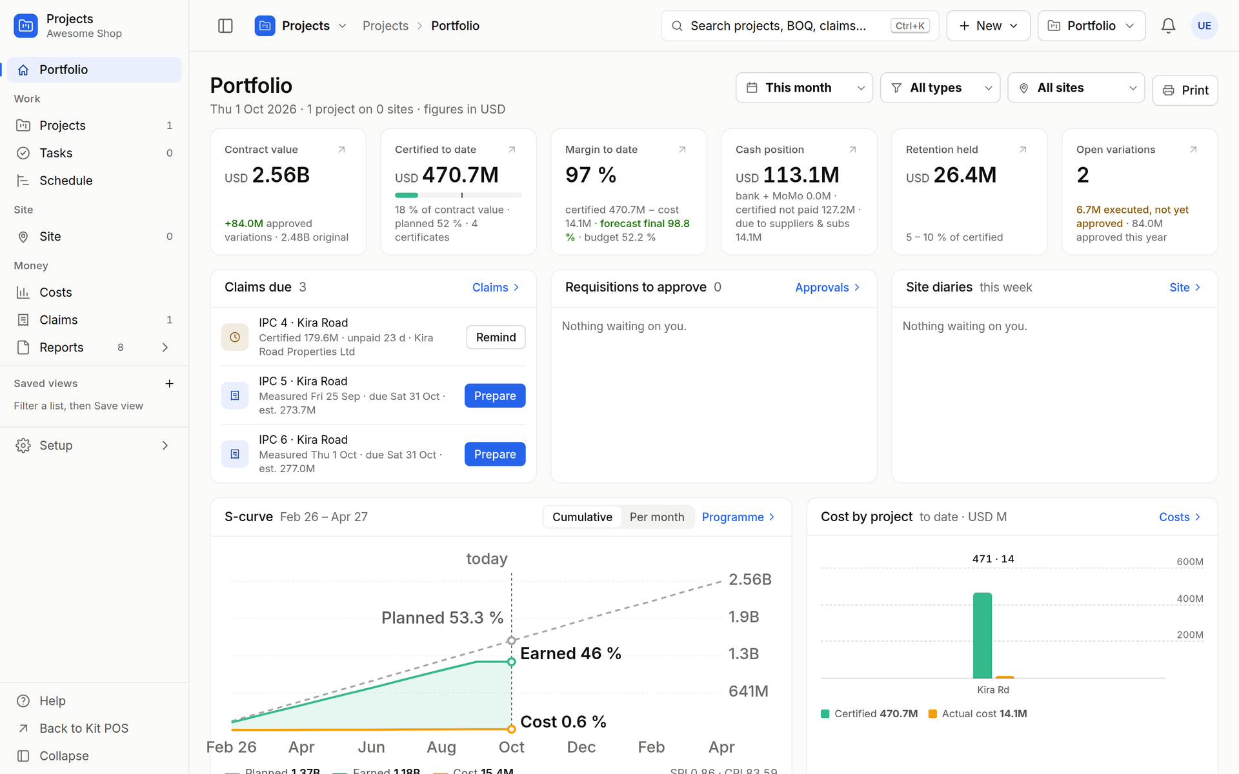This screenshot has width=1239, height=774.
Task: Open the This month date dropdown
Action: click(x=804, y=88)
